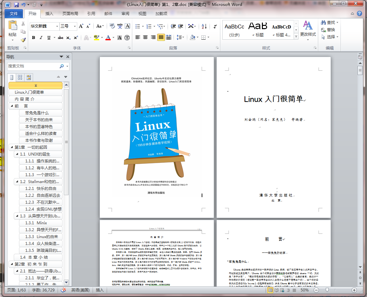The image size is (367, 297).
Task: Toggle Justify paragraph alignment
Action: pos(161,37)
